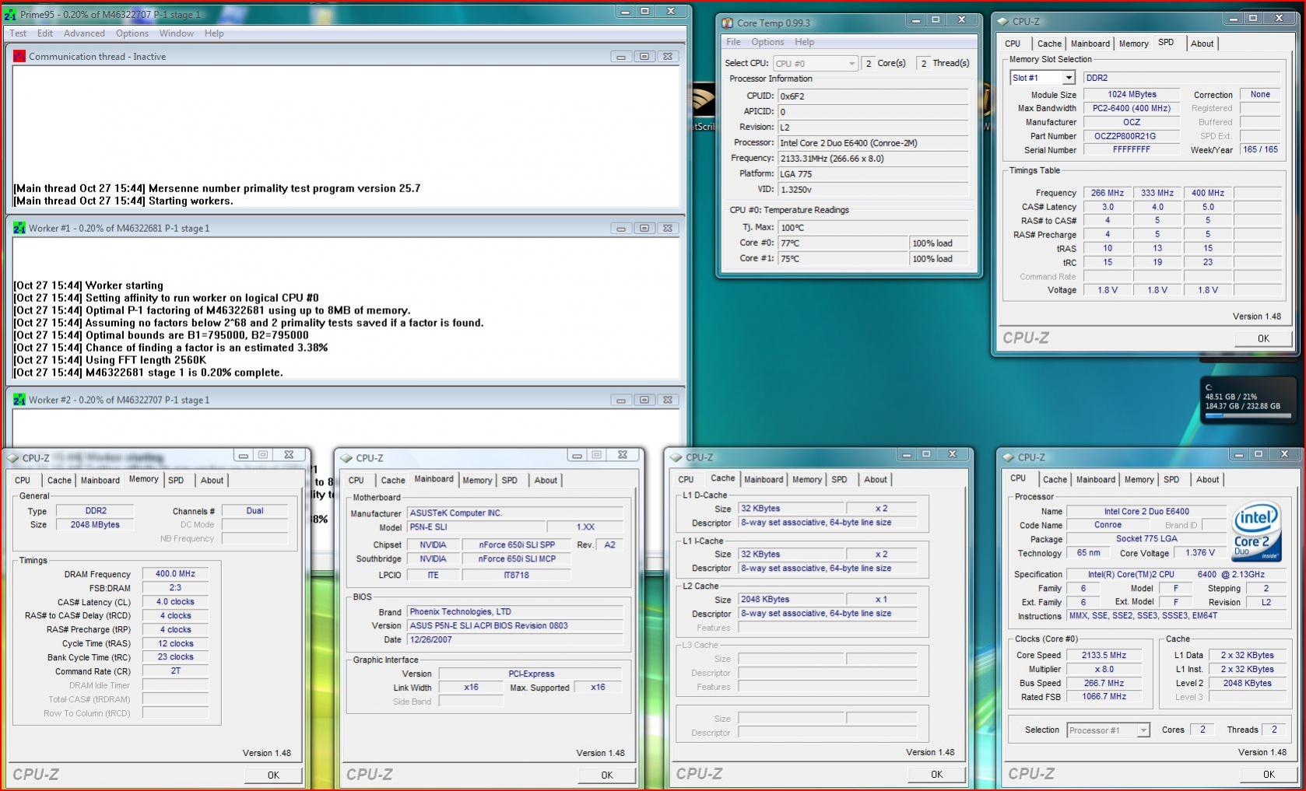Viewport: 1306px width, 791px height.
Task: Click the title bar icon of the CPU-Z Mainboard window
Action: (347, 458)
